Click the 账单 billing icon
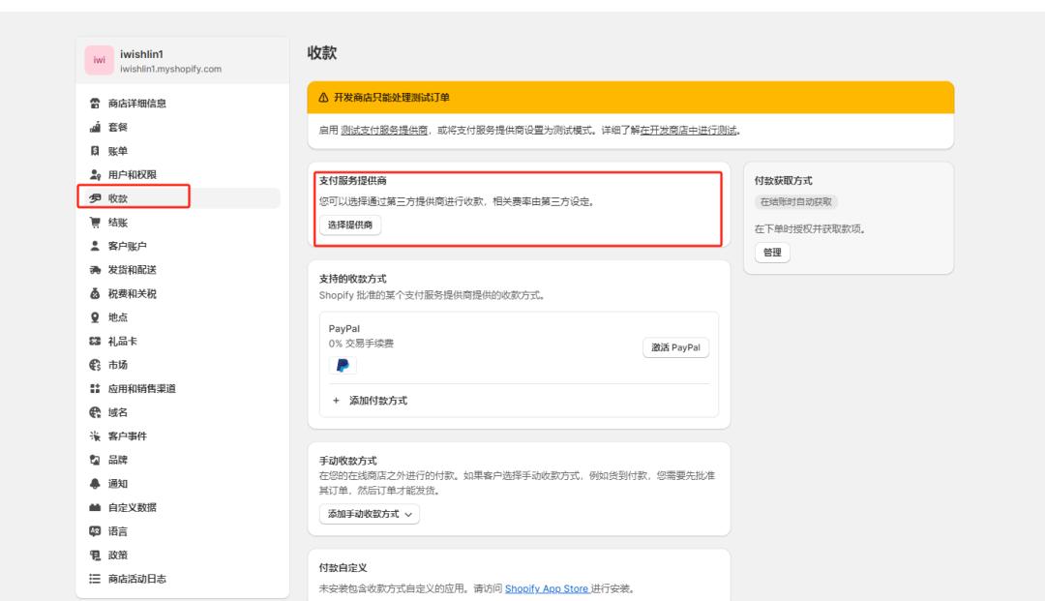 tap(95, 151)
